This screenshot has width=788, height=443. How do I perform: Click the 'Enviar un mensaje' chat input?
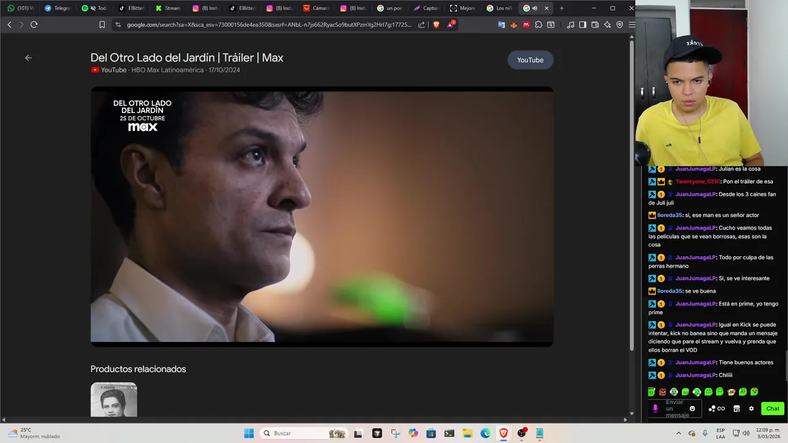[675, 409]
